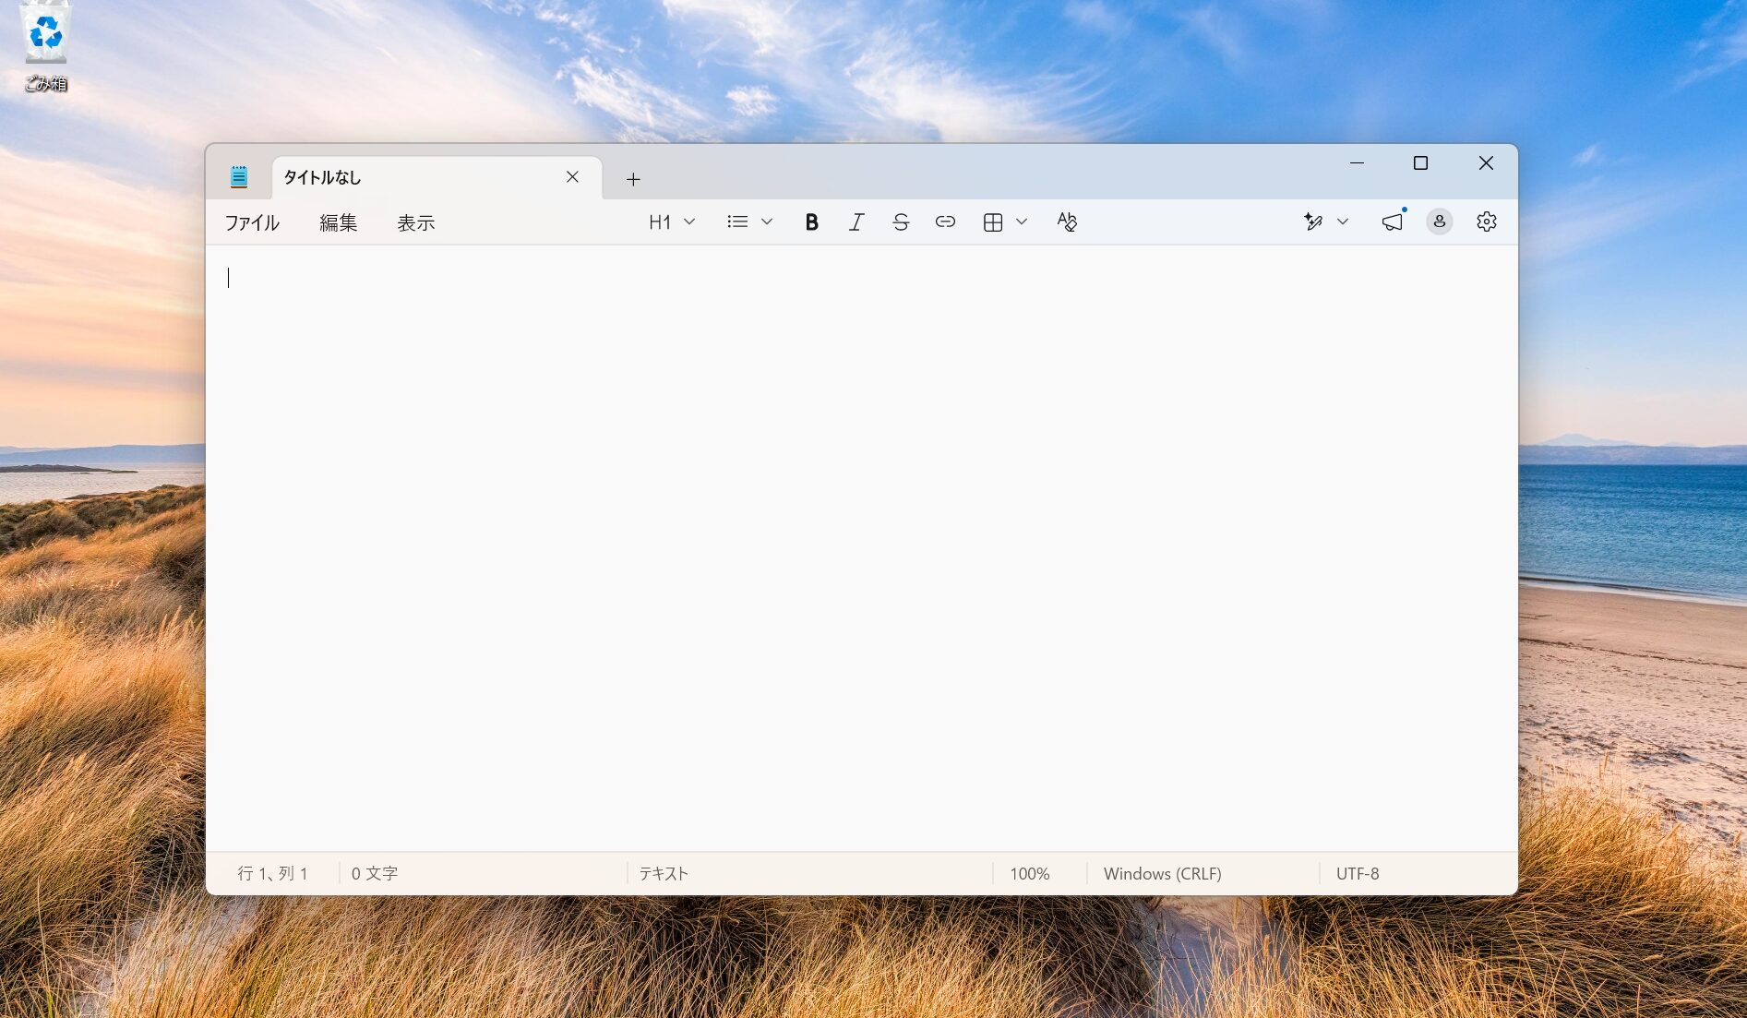Click the 0 文字 character count
This screenshot has width=1747, height=1018.
[374, 873]
